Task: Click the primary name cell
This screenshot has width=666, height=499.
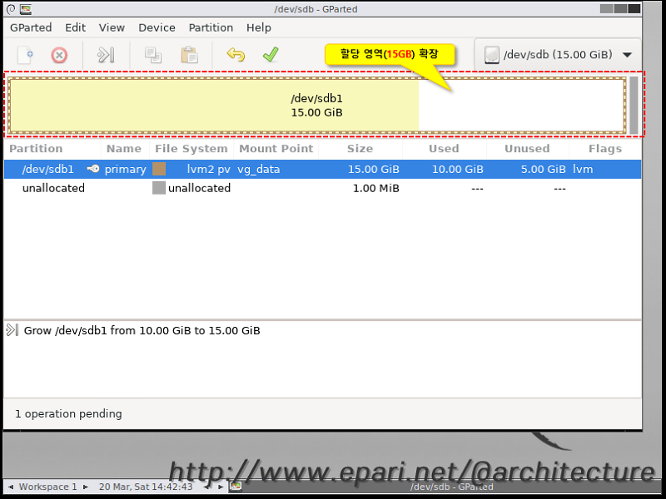Action: (x=126, y=170)
